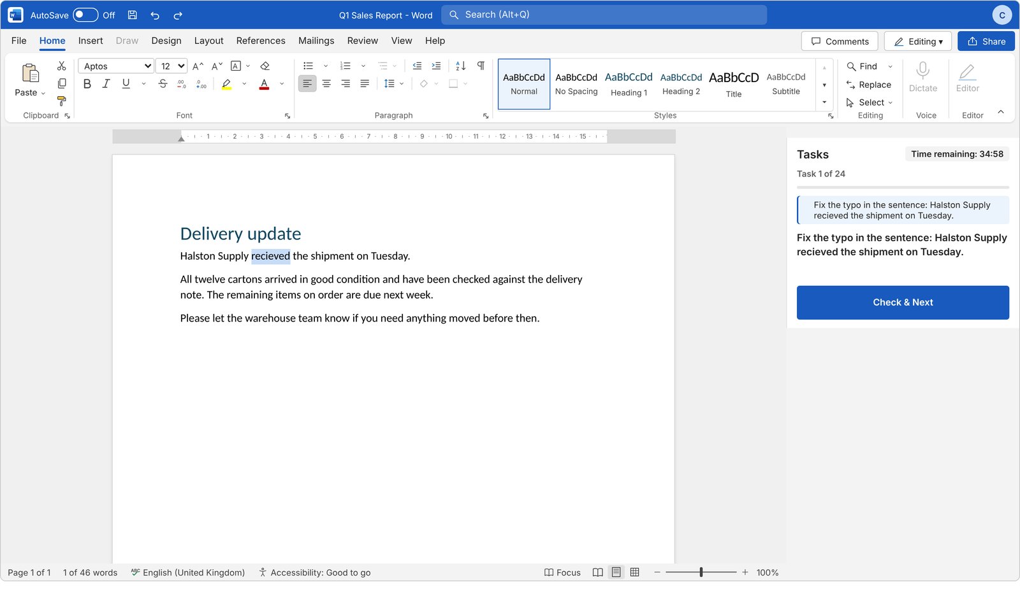Apply the Heading 1 style
Screen dimensions: 1020x594
(x=629, y=84)
